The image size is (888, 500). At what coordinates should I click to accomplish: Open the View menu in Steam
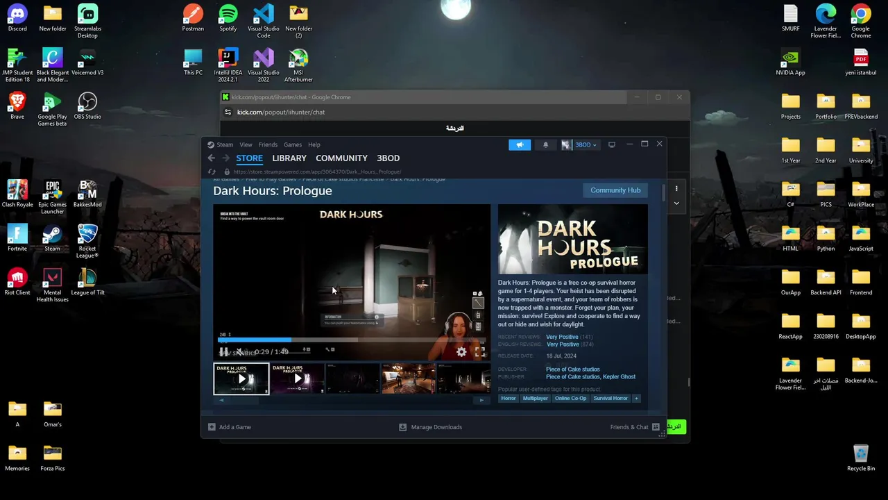(x=246, y=144)
